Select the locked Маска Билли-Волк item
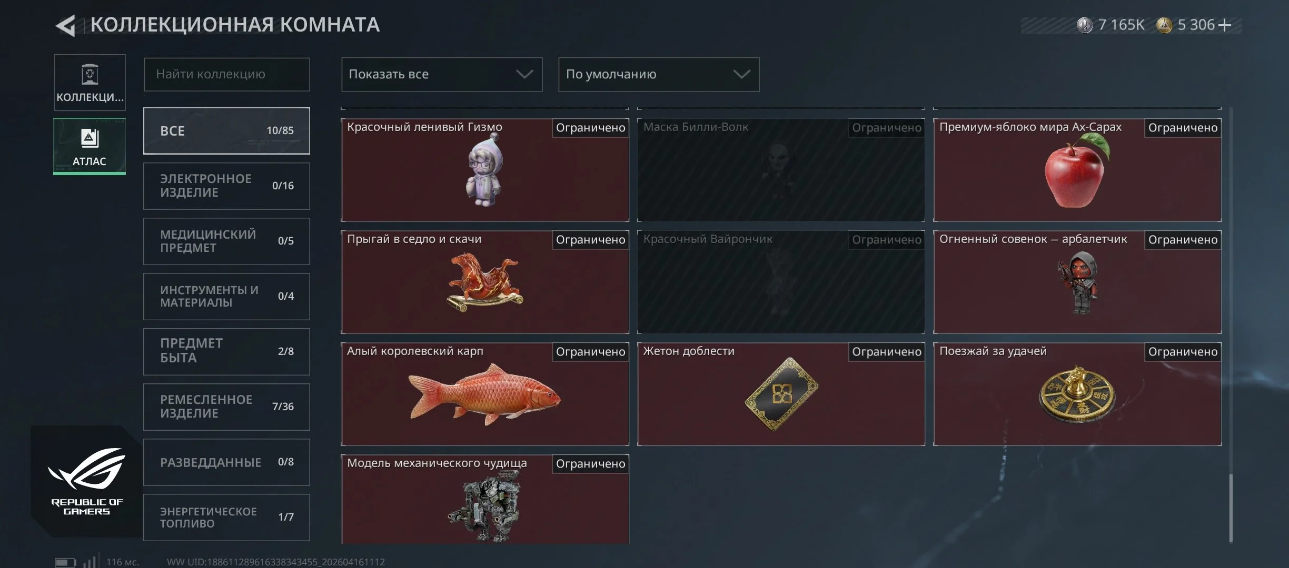The width and height of the screenshot is (1289, 568). (781, 170)
